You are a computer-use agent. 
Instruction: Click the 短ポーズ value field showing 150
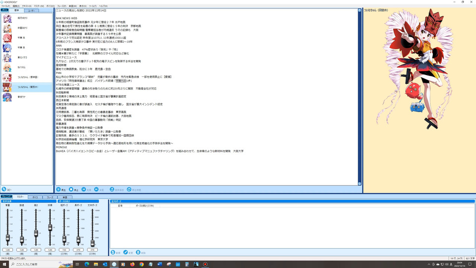click(x=64, y=250)
